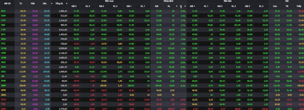Open the GVR ticker details
Image resolution: width=304 pixels, height=110 pixels.
click(3, 53)
